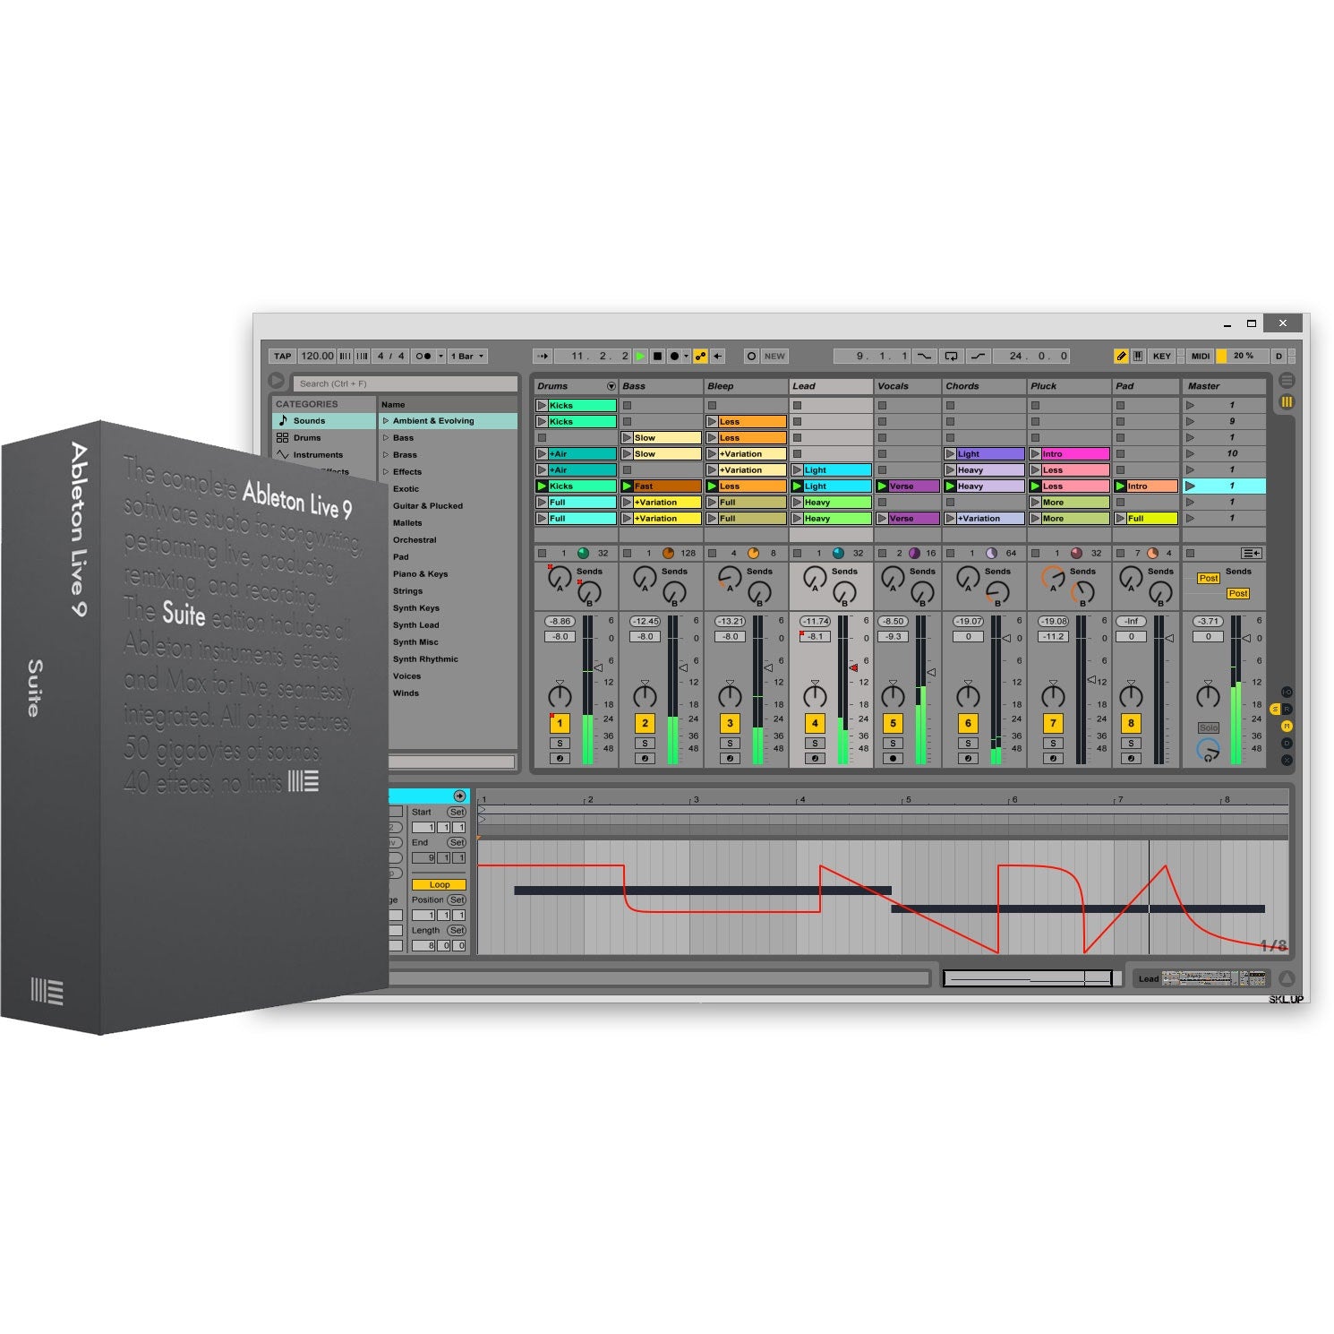Click the TAP tempo button
This screenshot has width=1334, height=1334.
282,356
